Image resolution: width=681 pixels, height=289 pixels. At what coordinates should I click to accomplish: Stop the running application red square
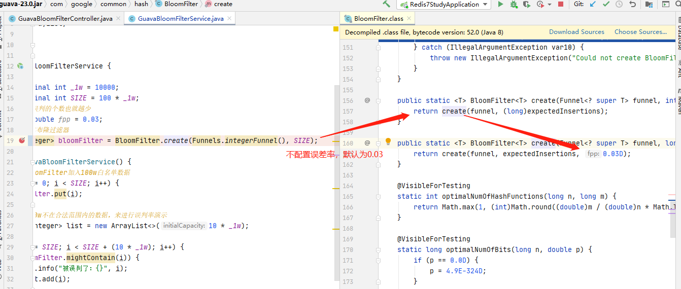pyautogui.click(x=561, y=4)
